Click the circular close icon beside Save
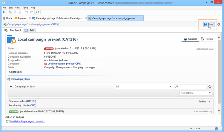The height and width of the screenshot is (132, 224). coord(219,24)
